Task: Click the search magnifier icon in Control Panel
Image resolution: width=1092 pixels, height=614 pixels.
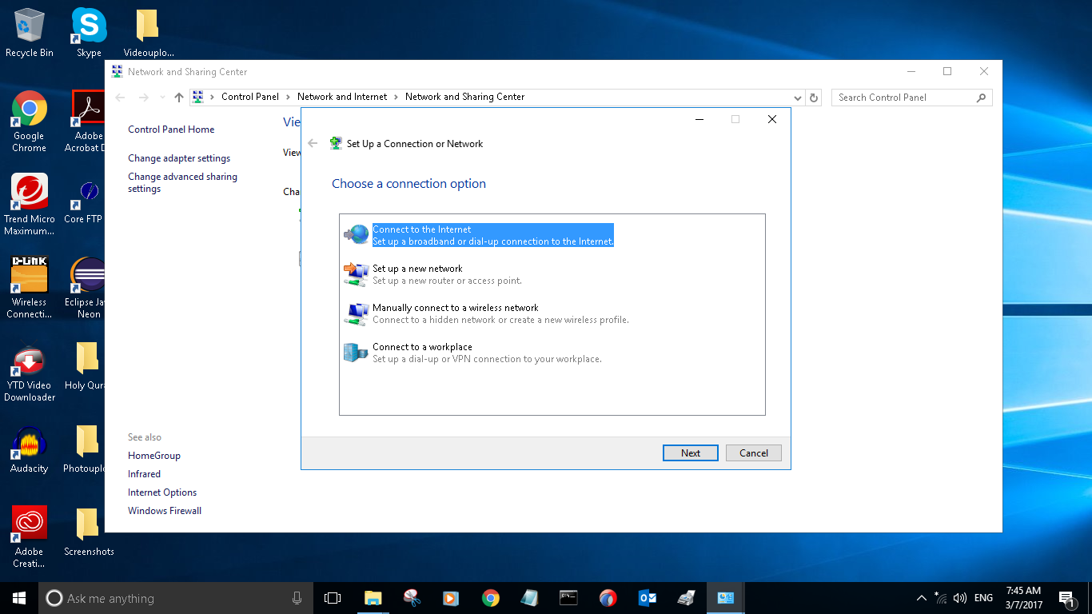Action: [982, 98]
